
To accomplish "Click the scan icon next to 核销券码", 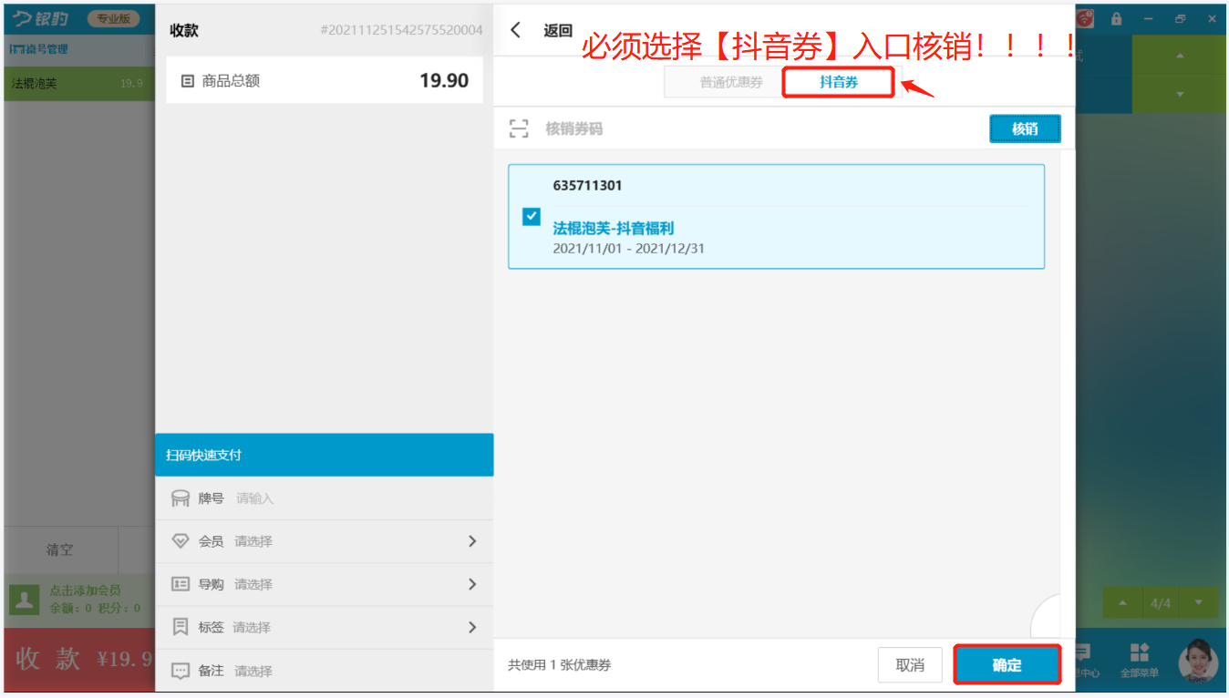I will pos(519,128).
